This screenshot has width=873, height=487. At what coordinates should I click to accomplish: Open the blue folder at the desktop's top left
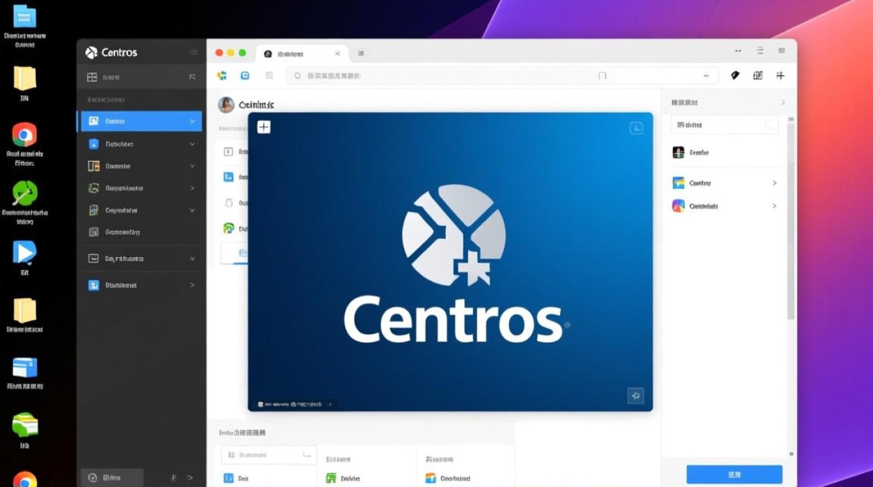click(x=25, y=16)
